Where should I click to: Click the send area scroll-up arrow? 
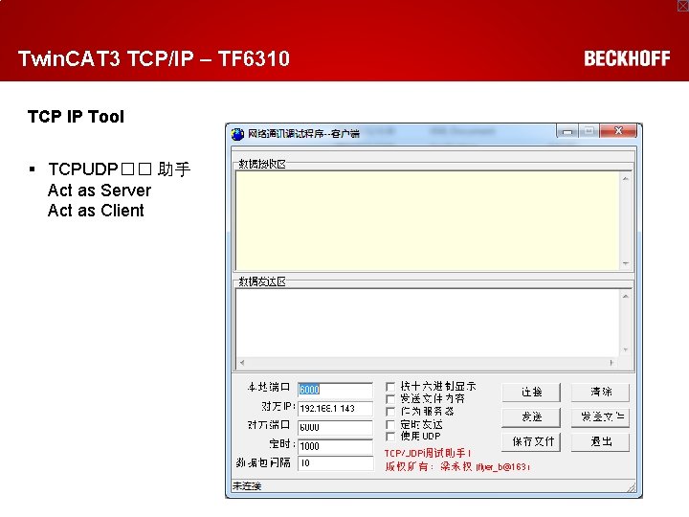pyautogui.click(x=625, y=296)
